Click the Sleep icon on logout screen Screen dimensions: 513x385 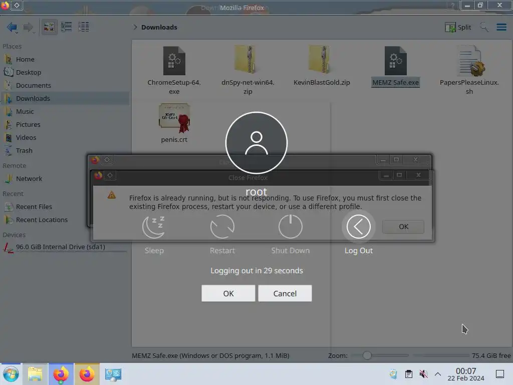click(154, 227)
